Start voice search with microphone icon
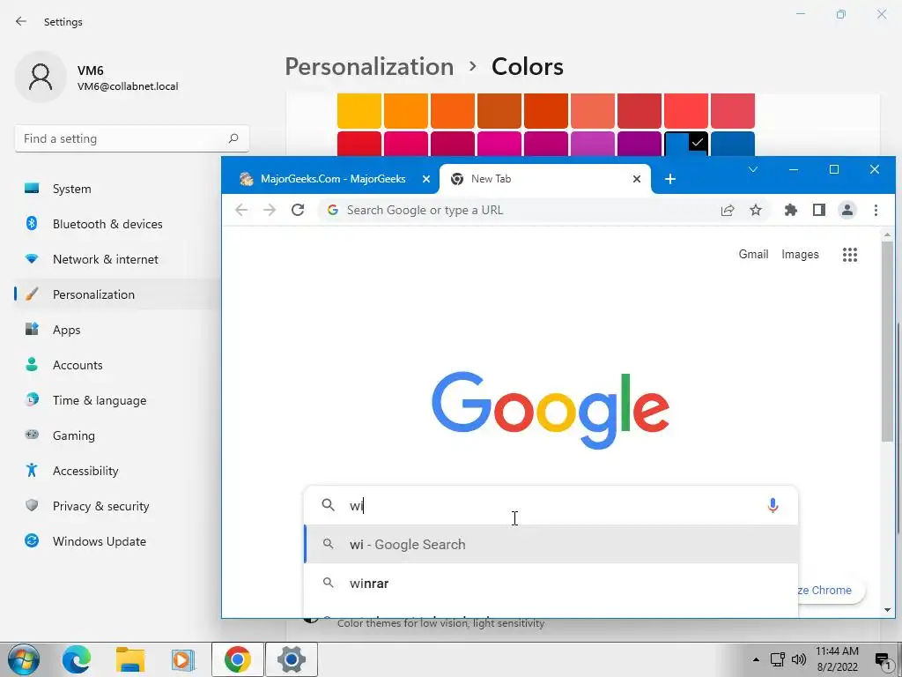902x677 pixels. (773, 505)
